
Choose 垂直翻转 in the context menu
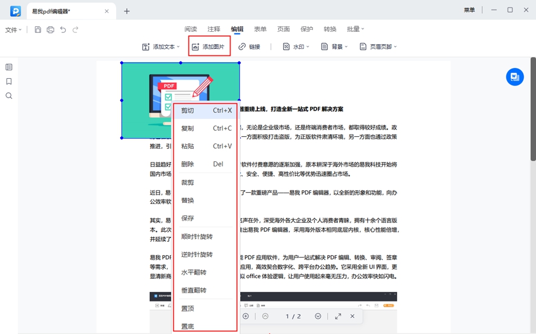[205, 290]
